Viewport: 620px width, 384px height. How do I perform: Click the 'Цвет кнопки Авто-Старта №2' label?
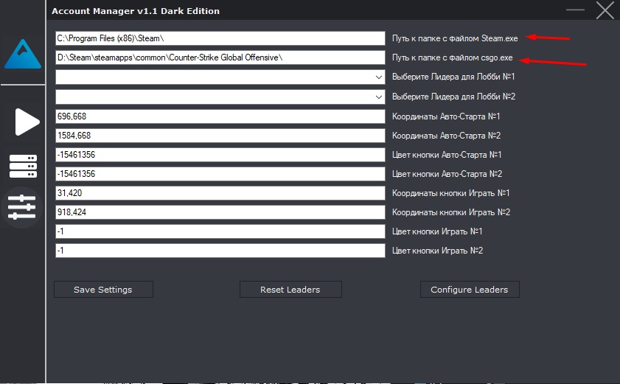tap(447, 174)
